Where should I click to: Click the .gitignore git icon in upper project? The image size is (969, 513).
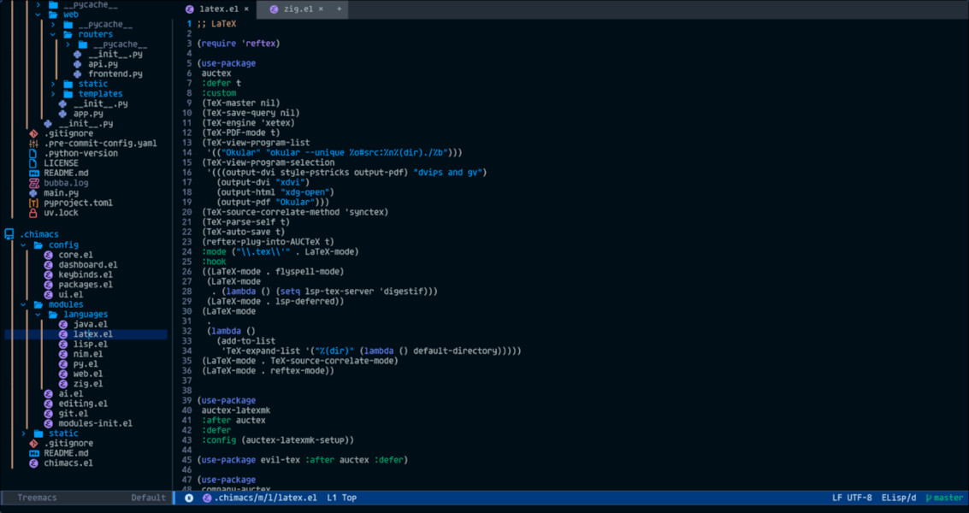[34, 133]
